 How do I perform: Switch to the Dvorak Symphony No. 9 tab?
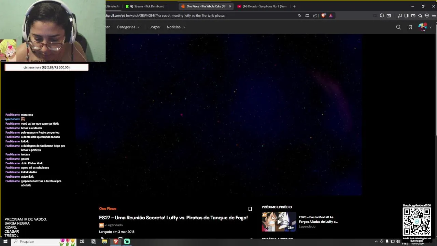262,6
